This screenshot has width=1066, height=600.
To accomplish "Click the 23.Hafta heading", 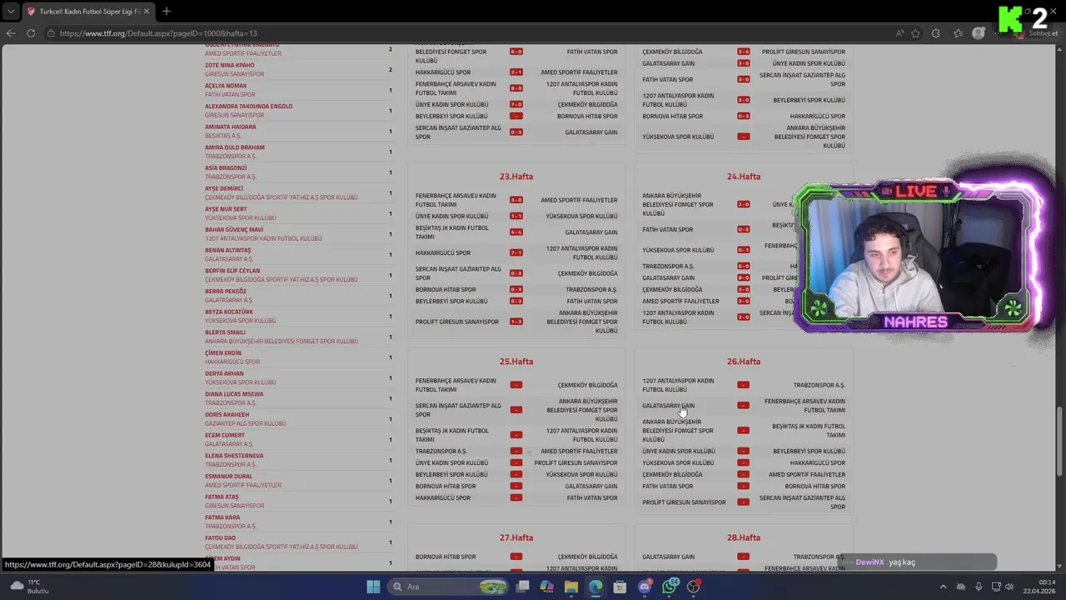I will pyautogui.click(x=516, y=177).
